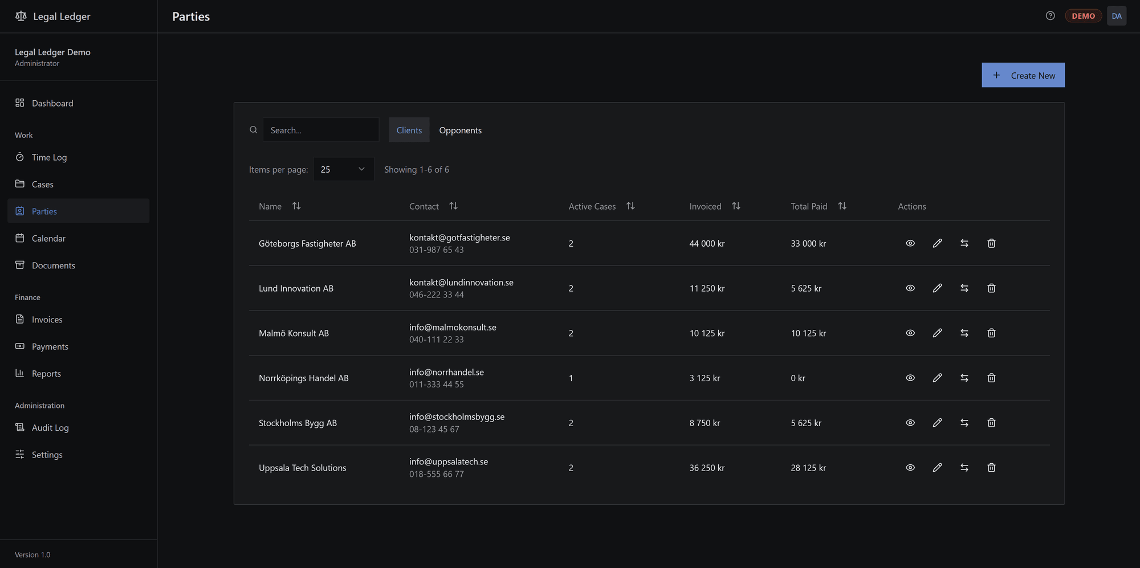Show Lund Innovation AB via eye icon

pos(910,288)
